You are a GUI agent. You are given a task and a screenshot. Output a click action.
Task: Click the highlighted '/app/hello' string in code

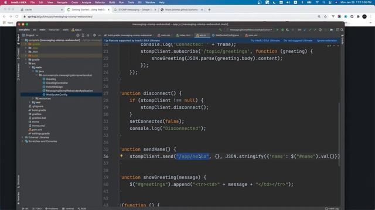(x=192, y=156)
